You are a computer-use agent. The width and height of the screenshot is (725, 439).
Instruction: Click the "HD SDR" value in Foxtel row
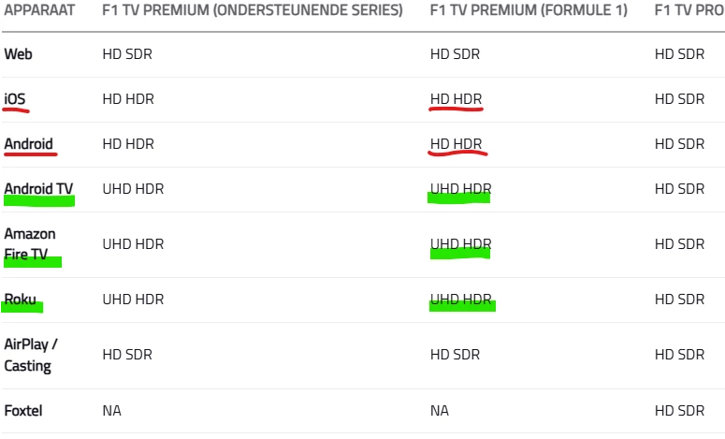pyautogui.click(x=679, y=410)
